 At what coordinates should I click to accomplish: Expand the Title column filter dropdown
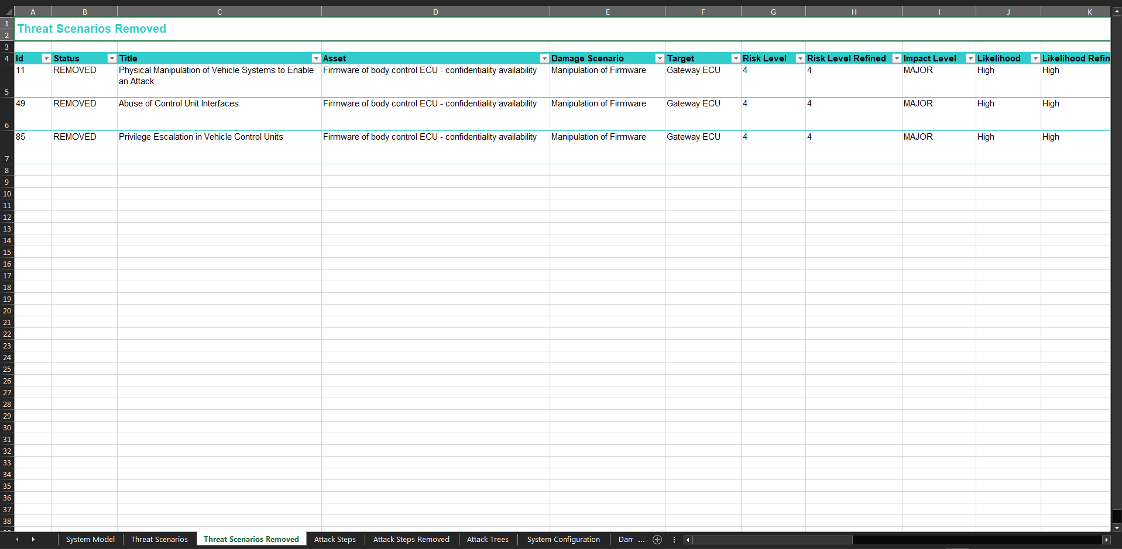click(316, 58)
